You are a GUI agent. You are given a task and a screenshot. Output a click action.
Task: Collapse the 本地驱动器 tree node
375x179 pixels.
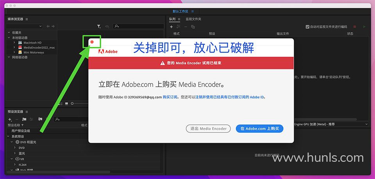(x=9, y=38)
